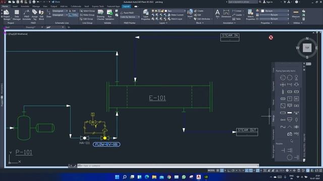Select the Text annotation tool
The width and height of the screenshot is (323, 181).
218,14
